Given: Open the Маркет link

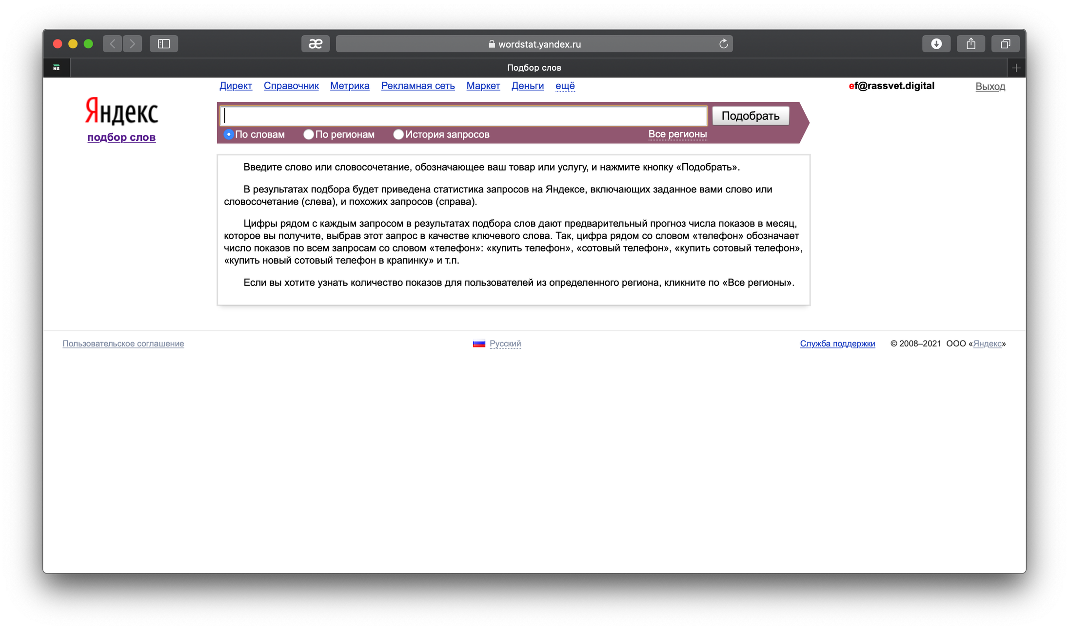Looking at the screenshot, I should click(x=483, y=86).
